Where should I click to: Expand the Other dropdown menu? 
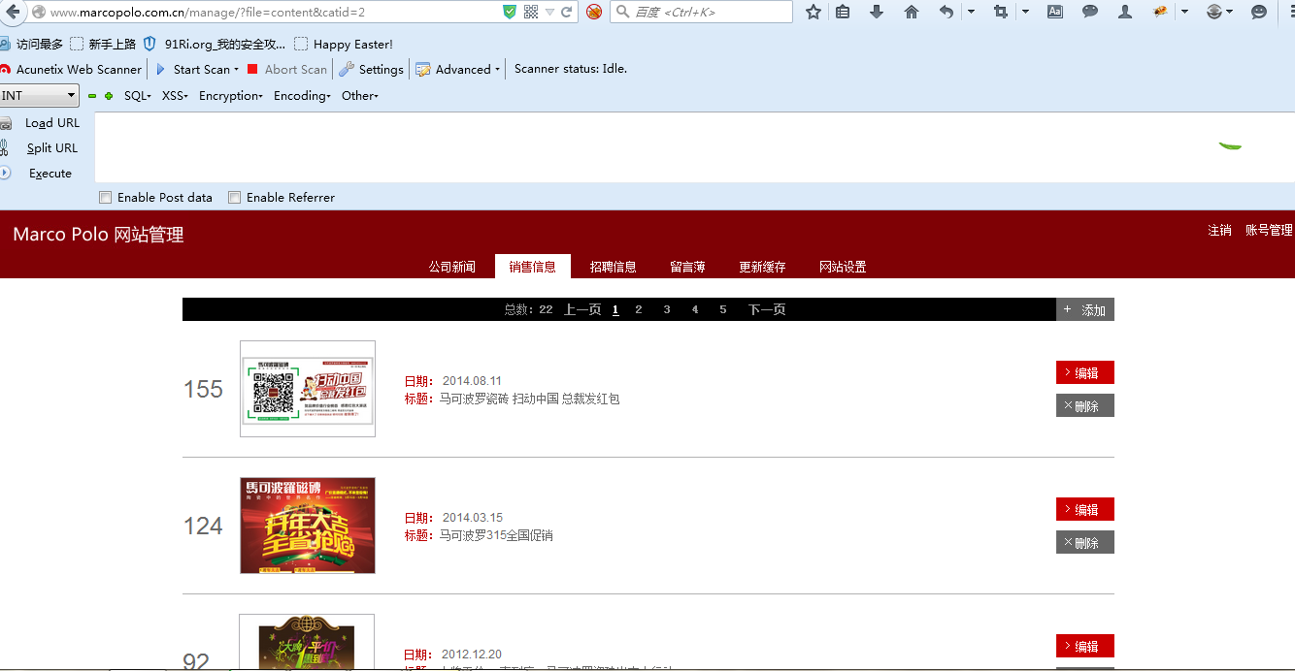coord(360,96)
